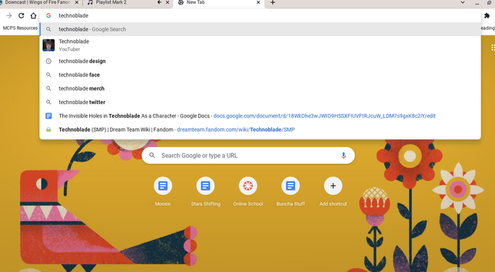The height and width of the screenshot is (272, 495).
Task: Open MCPS Resources bookmark
Action: [20, 28]
